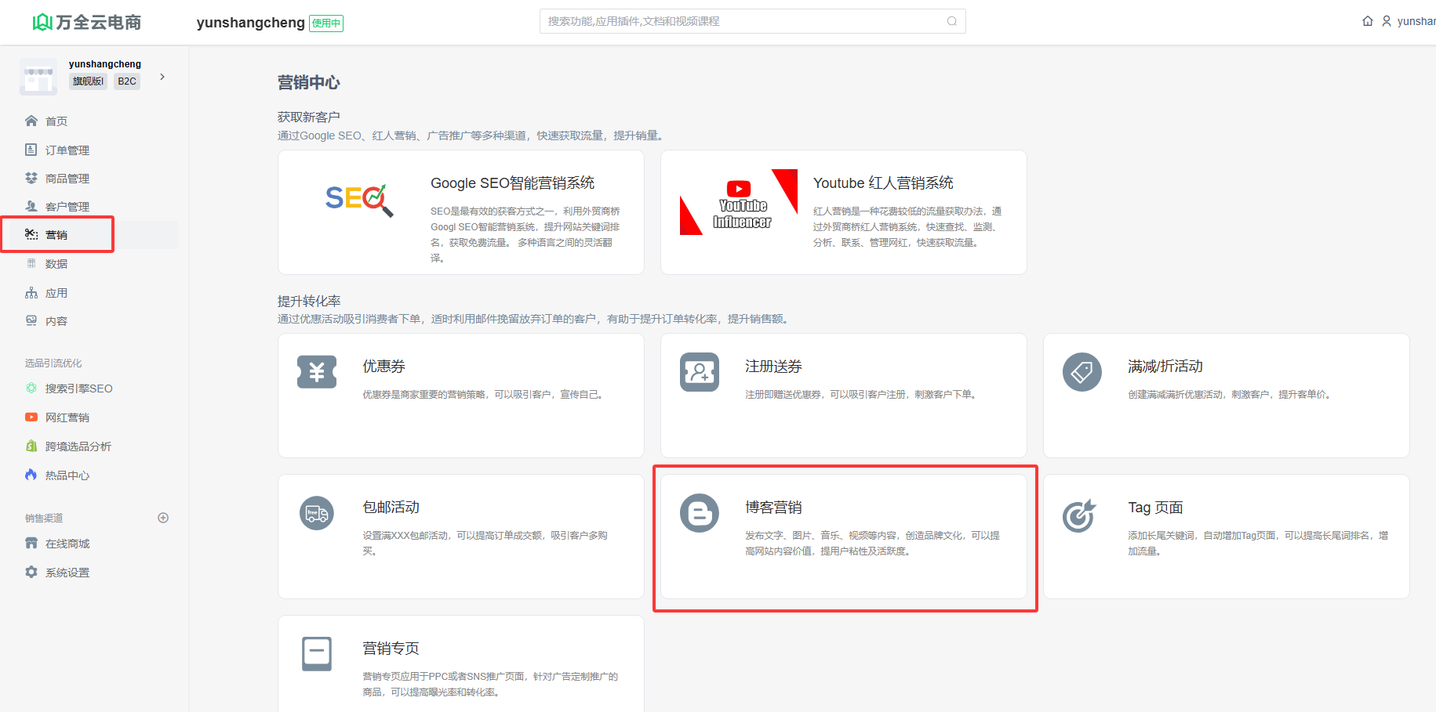Viewport: 1436px width, 712px height.
Task: Click the Tag page target icon
Action: point(1080,515)
